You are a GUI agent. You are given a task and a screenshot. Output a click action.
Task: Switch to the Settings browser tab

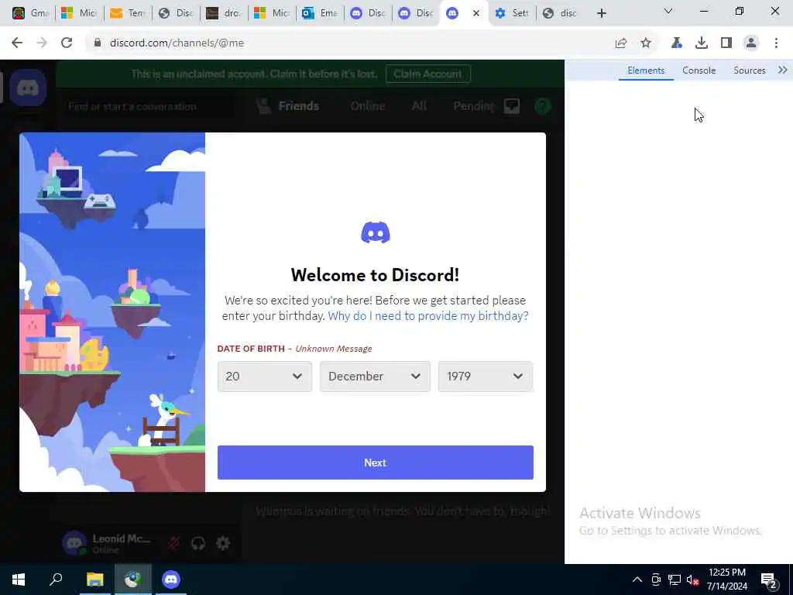(511, 13)
